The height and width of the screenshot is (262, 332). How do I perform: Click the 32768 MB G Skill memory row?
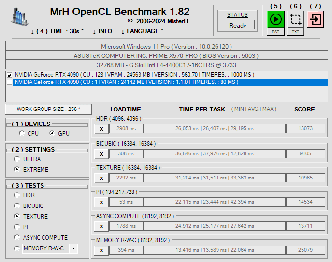point(167,65)
